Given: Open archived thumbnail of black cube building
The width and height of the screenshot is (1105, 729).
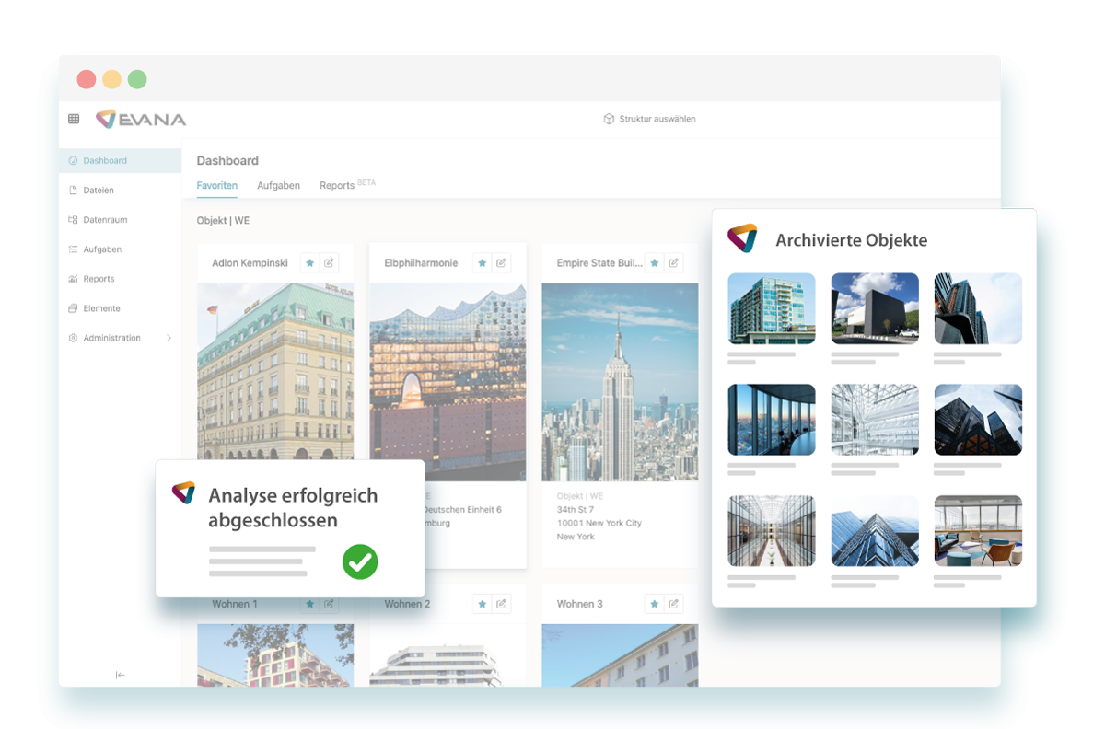Looking at the screenshot, I should point(875,308).
